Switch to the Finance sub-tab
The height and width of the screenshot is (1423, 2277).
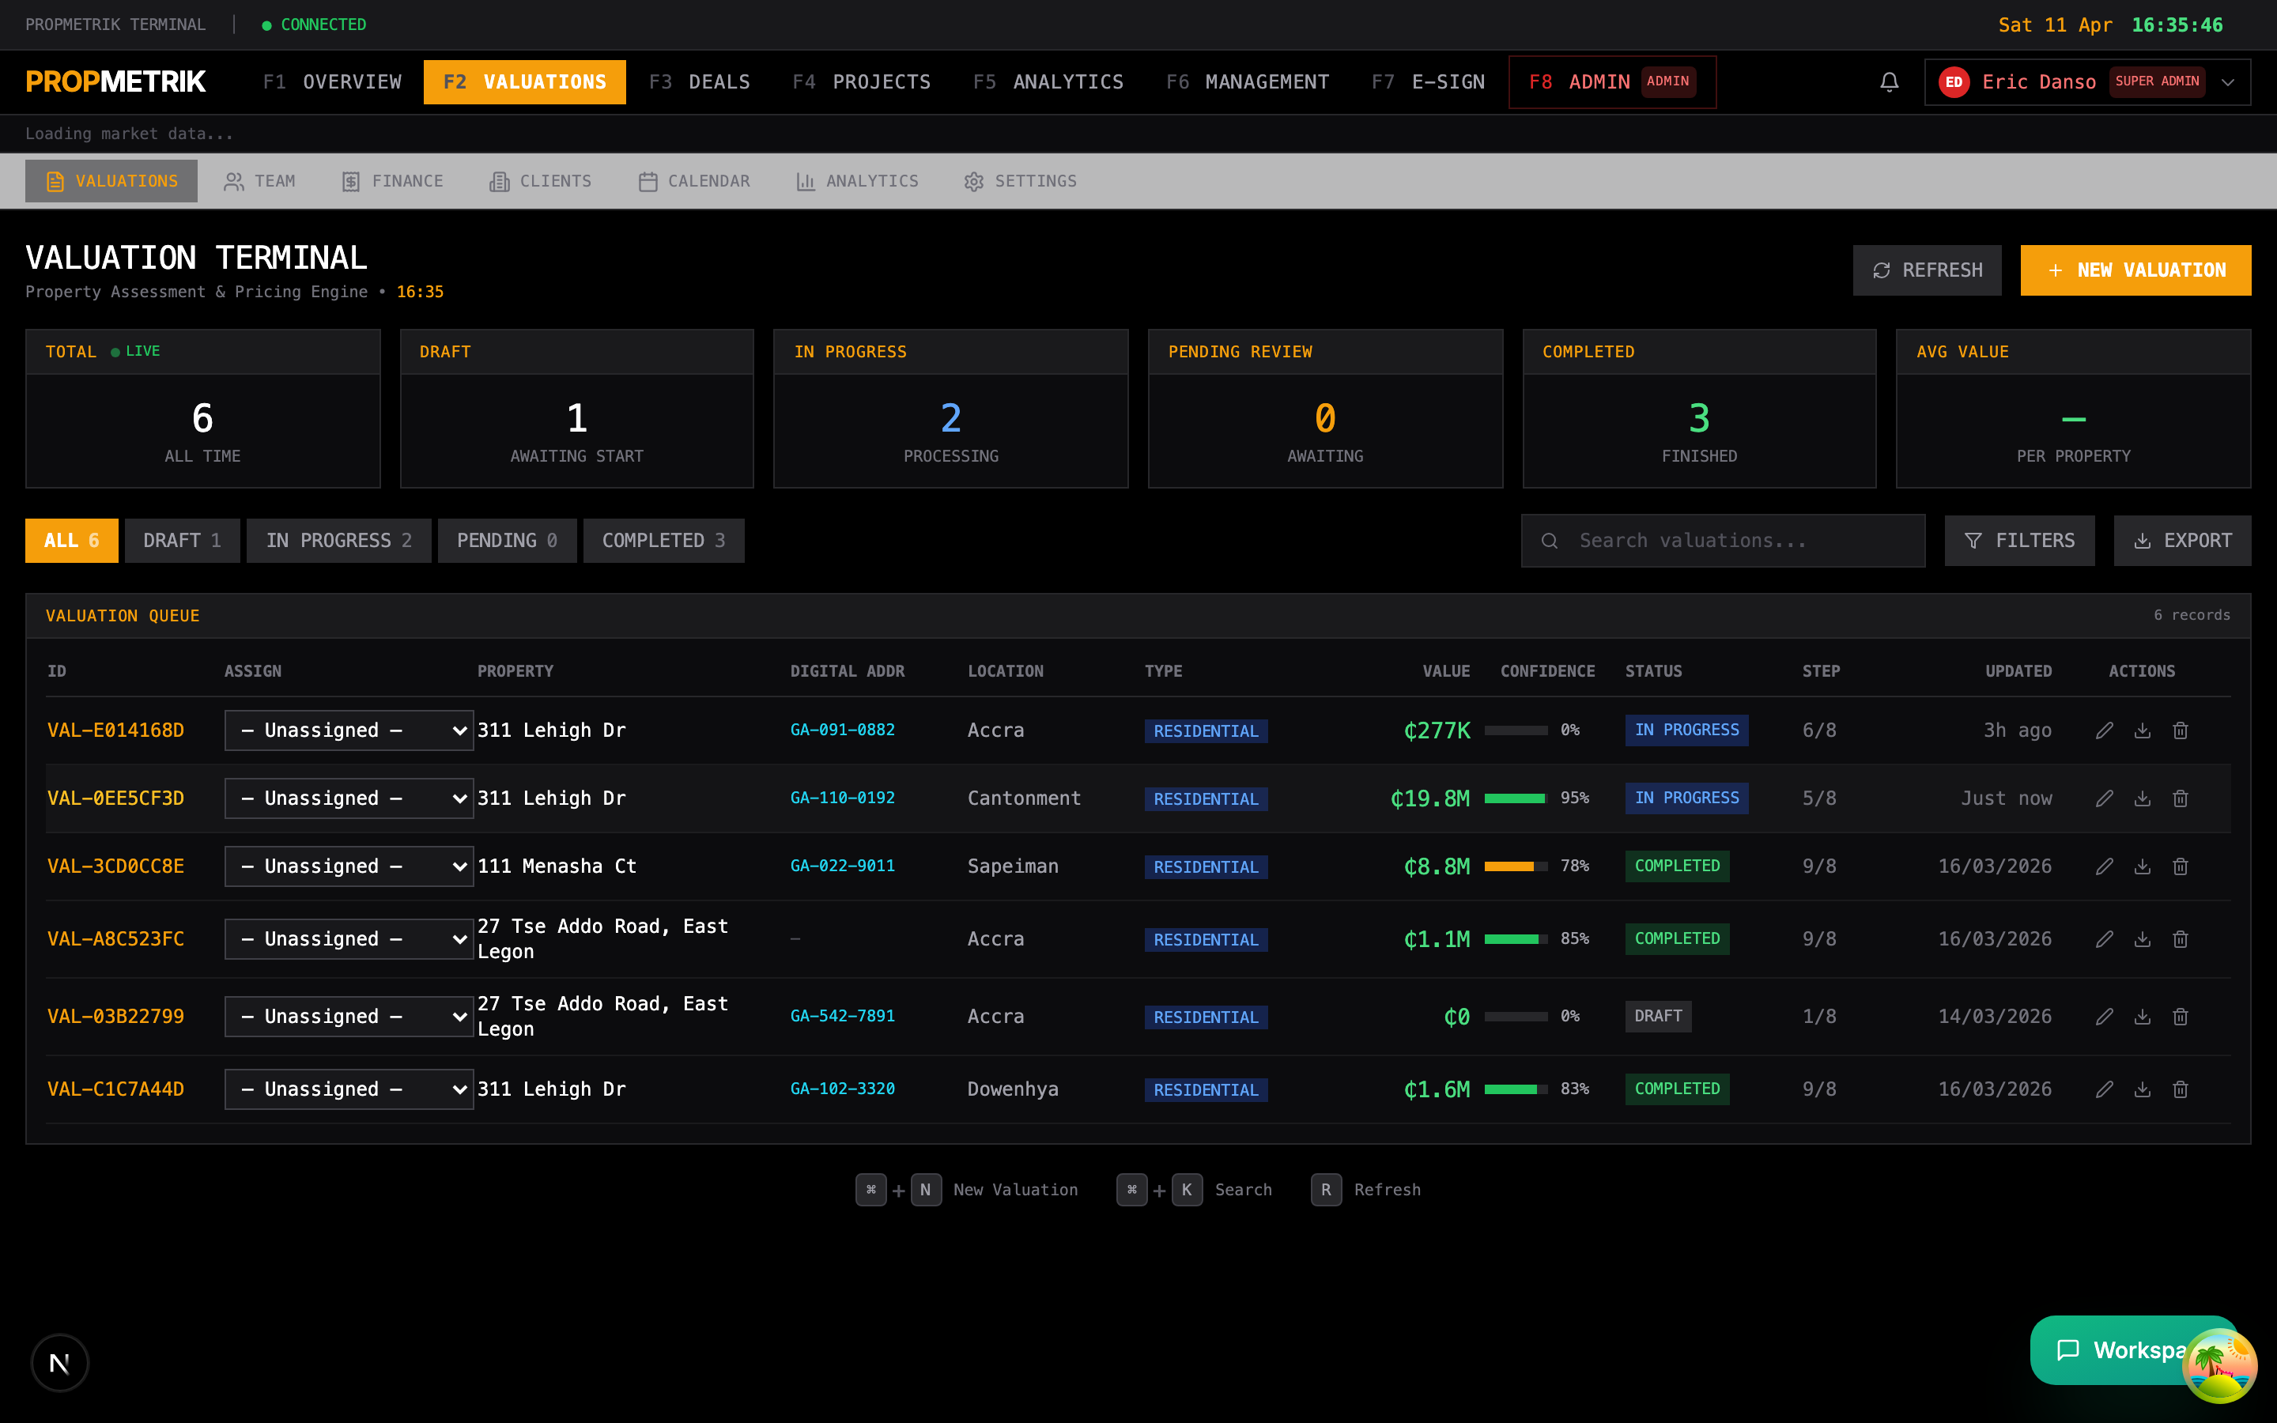(391, 181)
